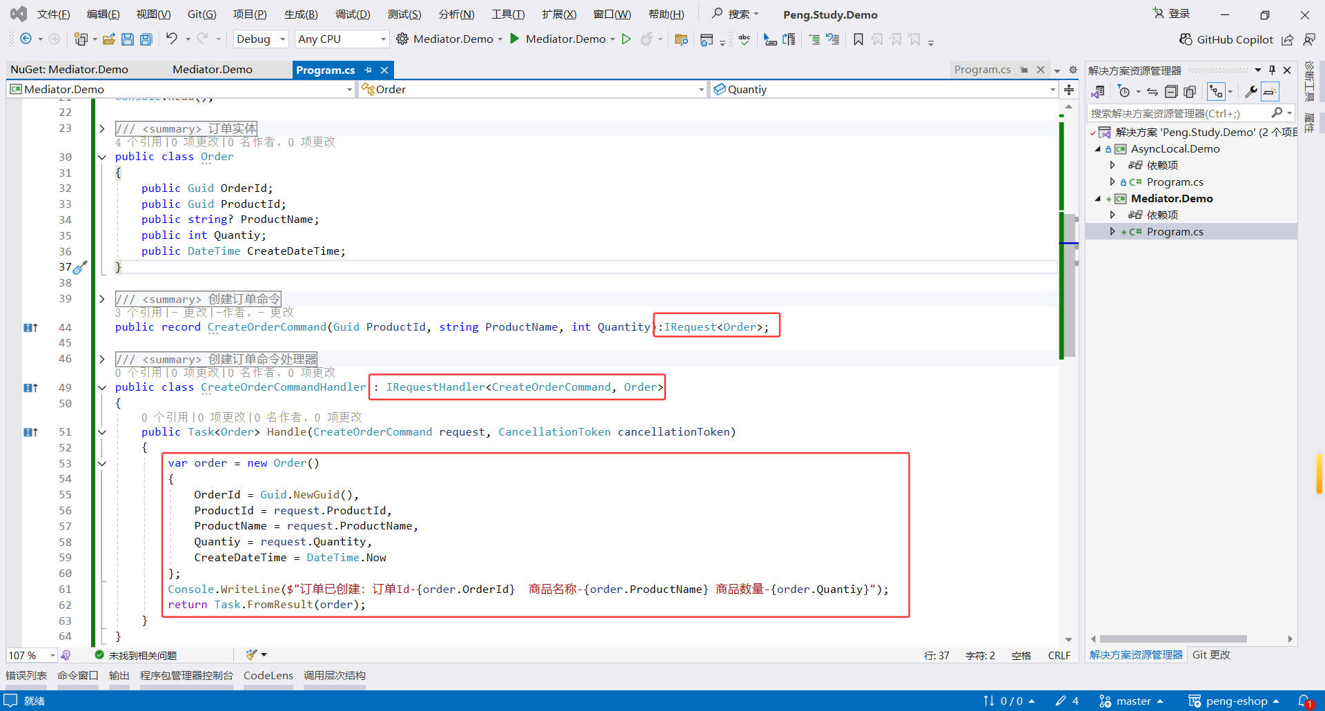Screen dimensions: 1325x711
Task: Collapse all nodes in Solution Explorer
Action: pyautogui.click(x=1170, y=91)
